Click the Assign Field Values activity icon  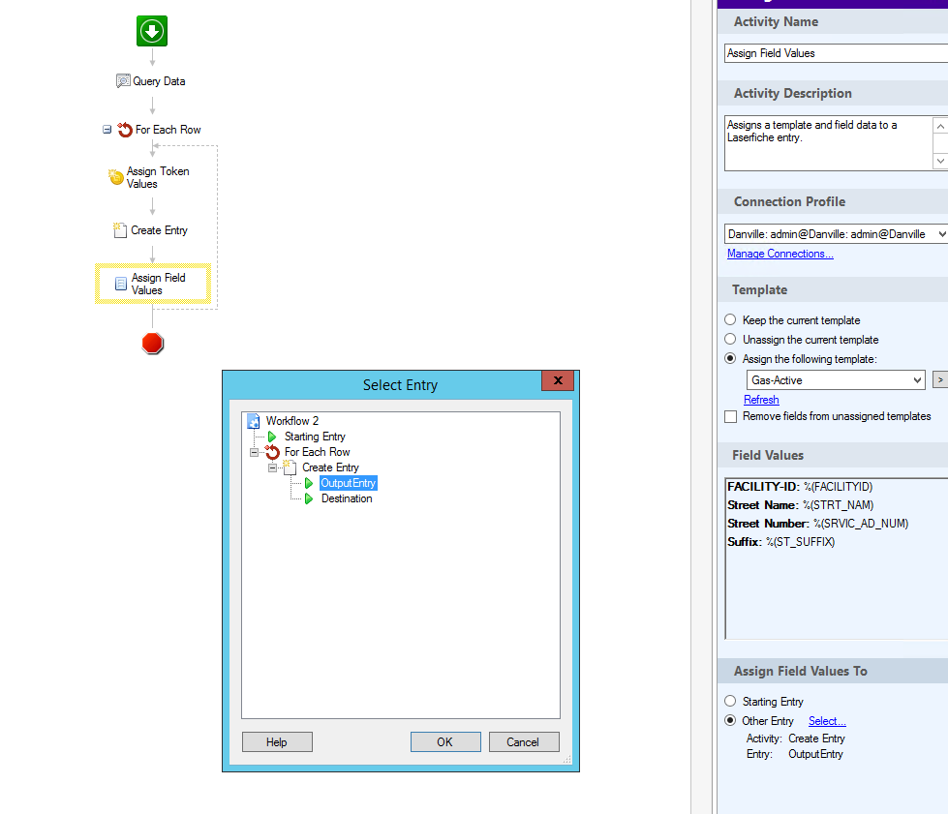tap(121, 284)
